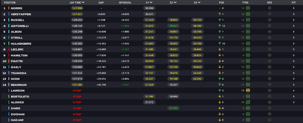303x123 pixels.
Task: Open the LAP TIME column dropdown
Action: pos(83,2)
